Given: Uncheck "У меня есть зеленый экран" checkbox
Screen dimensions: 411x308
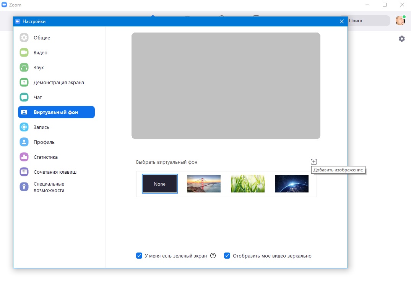Looking at the screenshot, I should [x=139, y=256].
